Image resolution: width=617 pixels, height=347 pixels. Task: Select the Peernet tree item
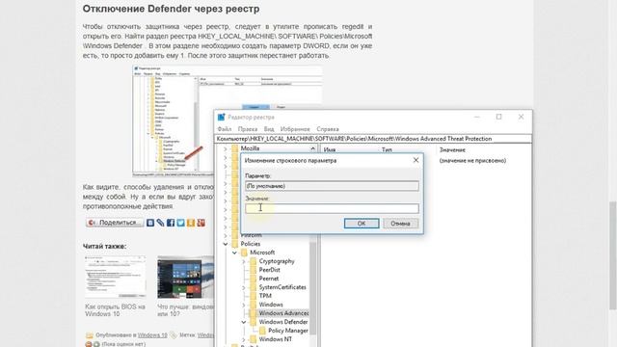pos(269,279)
